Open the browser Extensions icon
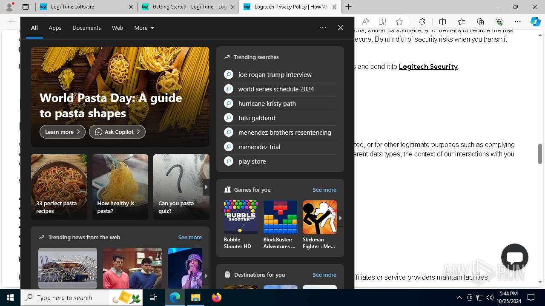545x306 pixels. [x=422, y=22]
